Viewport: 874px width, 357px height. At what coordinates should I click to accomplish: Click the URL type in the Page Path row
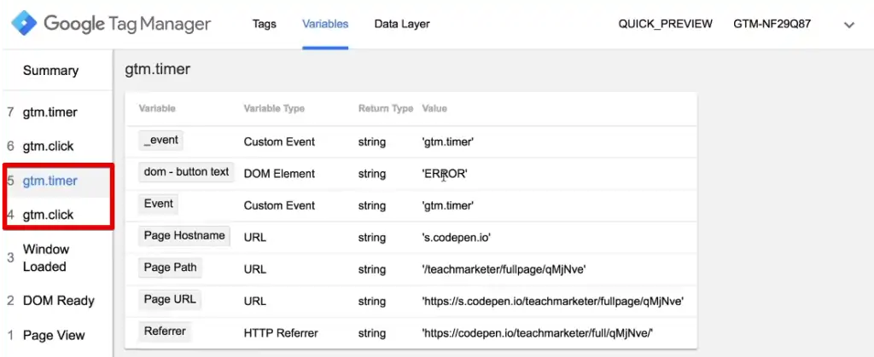point(254,270)
